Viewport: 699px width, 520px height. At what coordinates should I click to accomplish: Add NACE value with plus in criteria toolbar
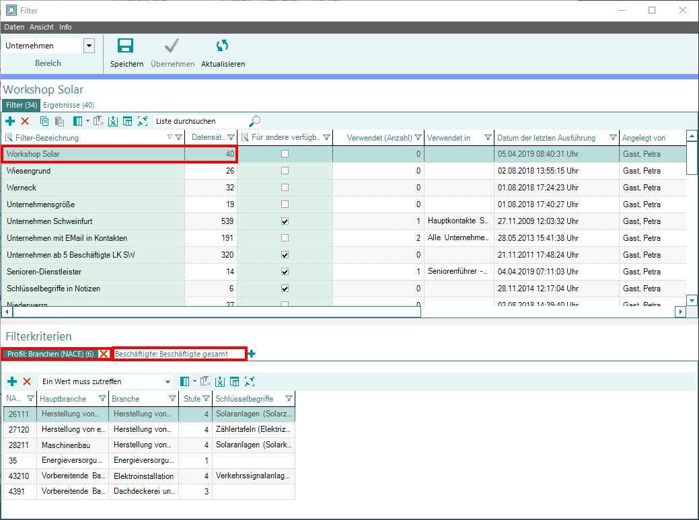pos(13,381)
